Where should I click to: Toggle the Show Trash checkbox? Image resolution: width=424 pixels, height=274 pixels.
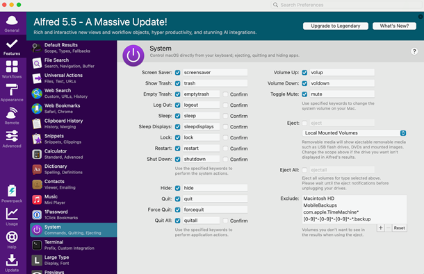[x=178, y=83]
